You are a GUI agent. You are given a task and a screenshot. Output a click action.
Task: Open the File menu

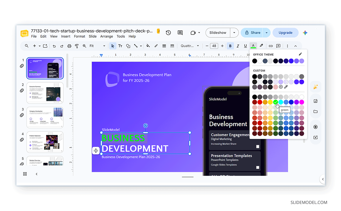point(34,36)
